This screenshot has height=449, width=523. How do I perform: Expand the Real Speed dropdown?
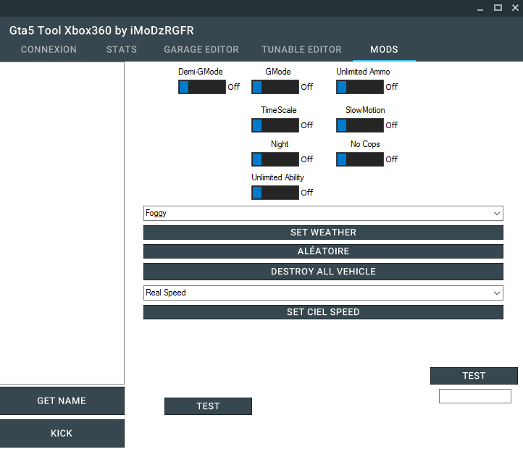(323, 293)
